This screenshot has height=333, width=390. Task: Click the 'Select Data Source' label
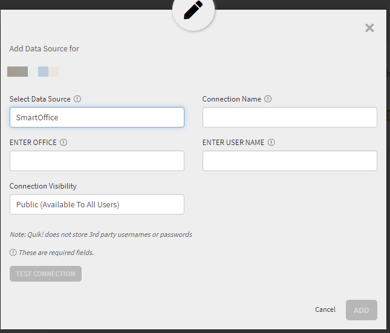40,99
